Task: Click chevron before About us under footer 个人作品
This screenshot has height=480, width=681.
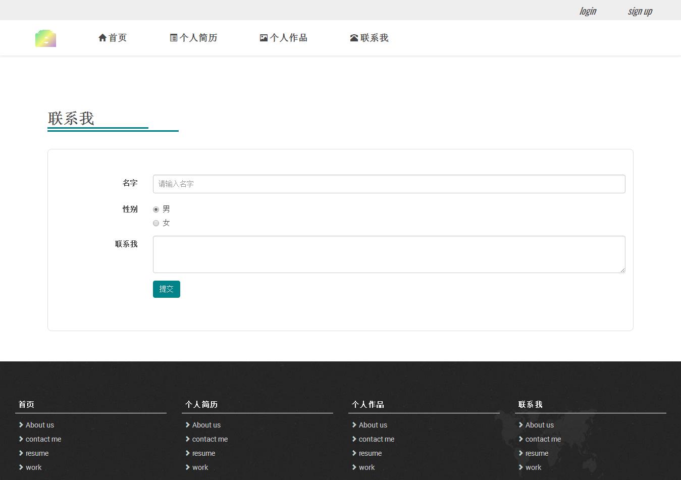Action: pos(354,425)
